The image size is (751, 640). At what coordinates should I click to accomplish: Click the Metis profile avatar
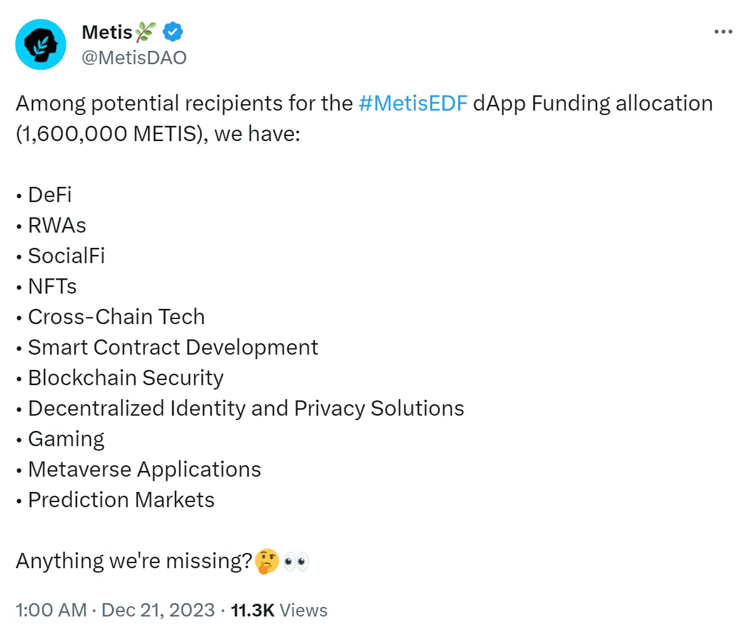tap(41, 44)
